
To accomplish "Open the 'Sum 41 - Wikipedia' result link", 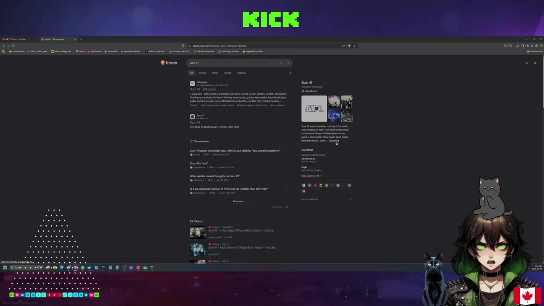I will [x=203, y=89].
